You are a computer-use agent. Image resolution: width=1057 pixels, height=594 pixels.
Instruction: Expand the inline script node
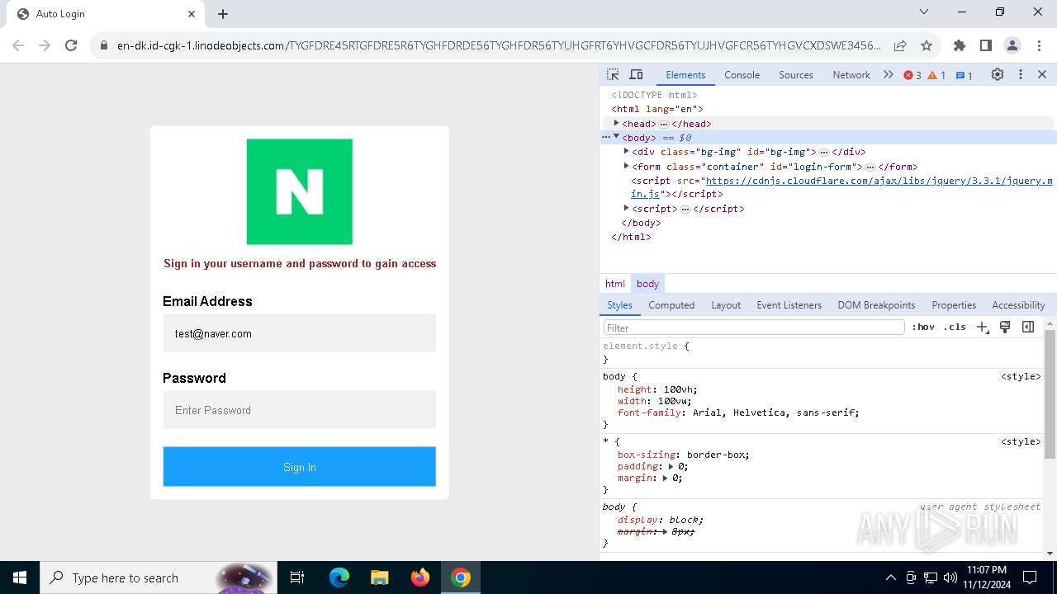pos(626,208)
